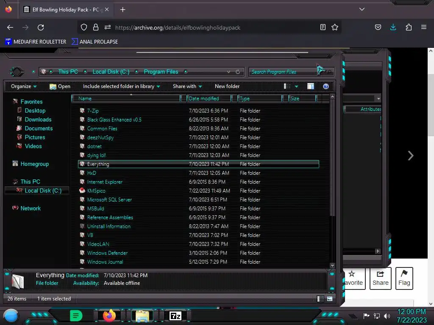
Task: Select Network in navigation pane
Action: click(x=31, y=208)
